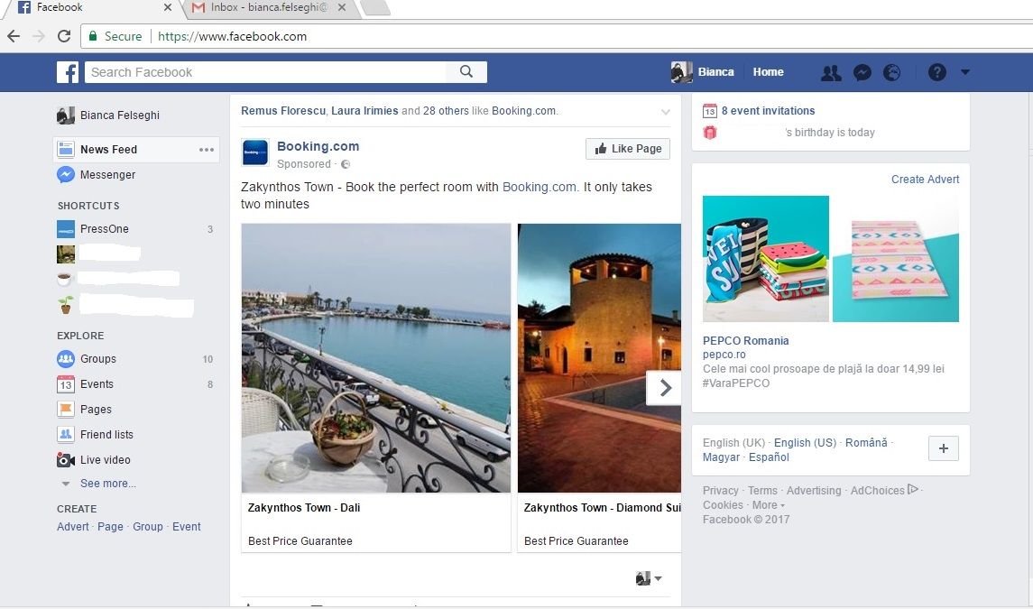Screen dimensions: 1033x609
Task: Open Events in Explore section
Action: (x=85, y=383)
